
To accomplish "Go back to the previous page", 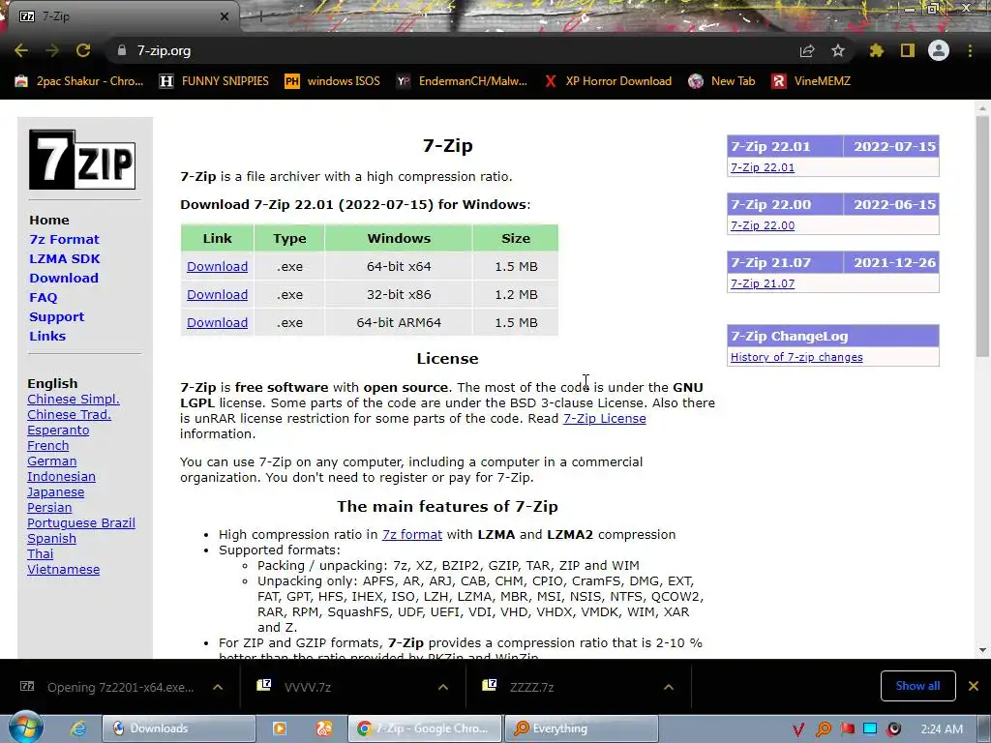I will pyautogui.click(x=21, y=50).
